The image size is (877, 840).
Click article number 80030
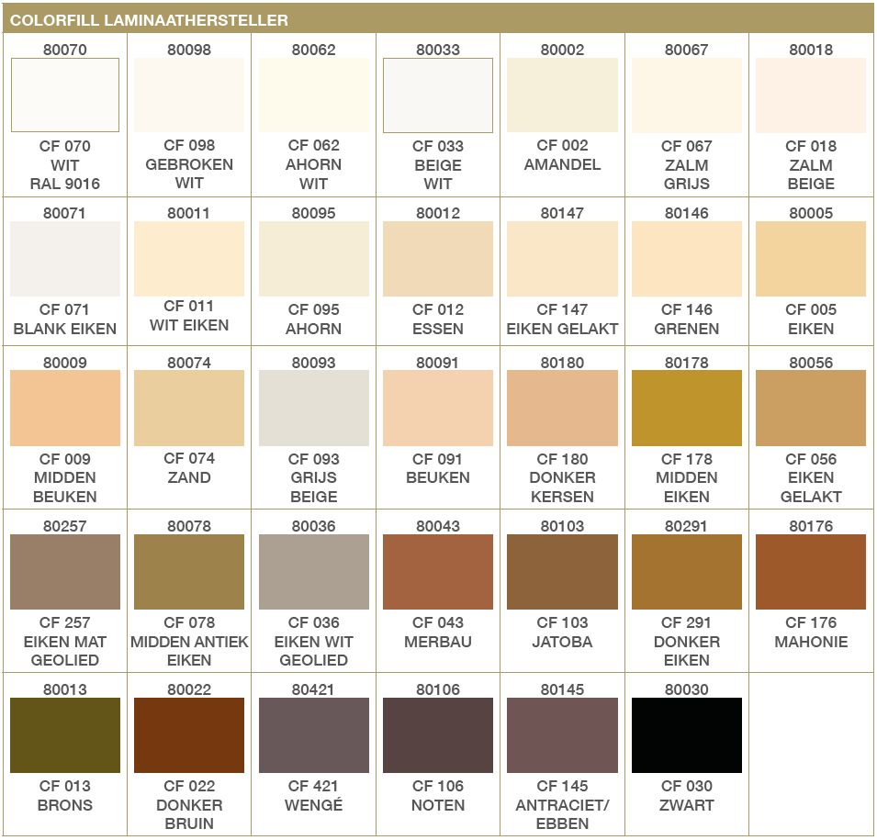[687, 689]
